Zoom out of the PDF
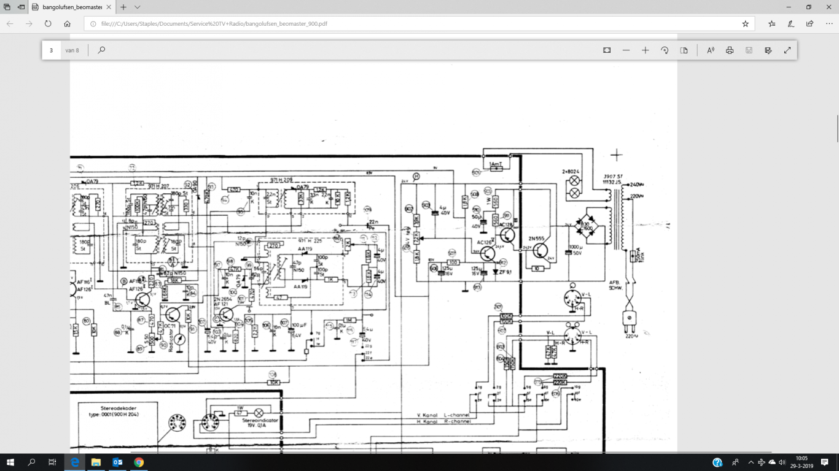The image size is (839, 471). (x=626, y=50)
